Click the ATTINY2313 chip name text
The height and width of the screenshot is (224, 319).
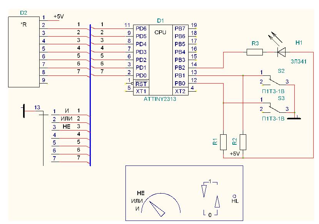click(x=160, y=99)
